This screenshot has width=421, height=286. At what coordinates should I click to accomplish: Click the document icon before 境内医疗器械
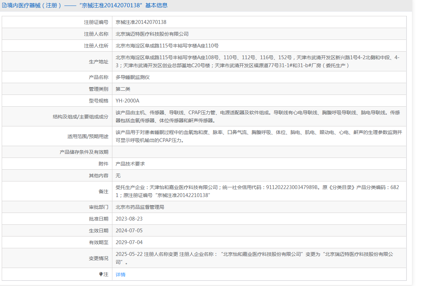click(5, 6)
